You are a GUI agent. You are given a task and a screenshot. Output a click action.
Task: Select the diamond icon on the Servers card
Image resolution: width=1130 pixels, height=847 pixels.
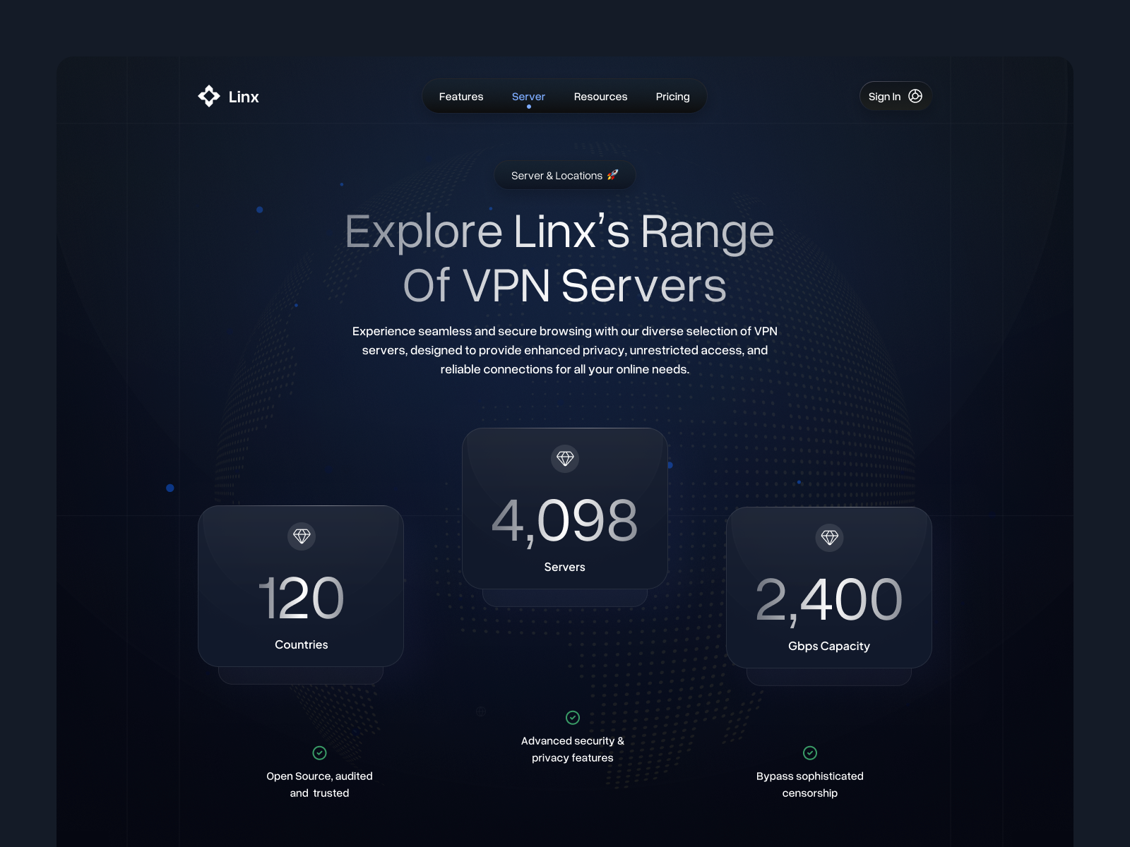click(x=565, y=459)
